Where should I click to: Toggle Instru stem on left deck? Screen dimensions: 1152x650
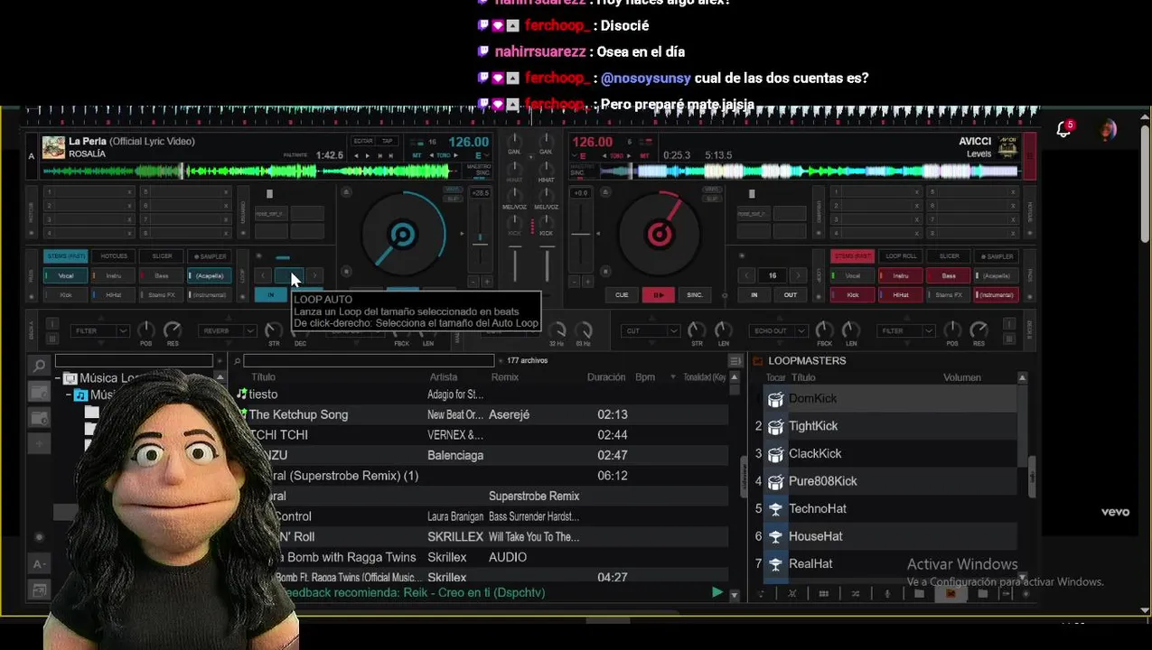pos(114,275)
